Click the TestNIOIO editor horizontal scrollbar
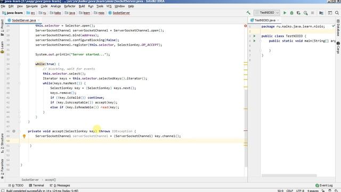Image resolution: width=341 pixels, height=192 pixels. (289, 175)
